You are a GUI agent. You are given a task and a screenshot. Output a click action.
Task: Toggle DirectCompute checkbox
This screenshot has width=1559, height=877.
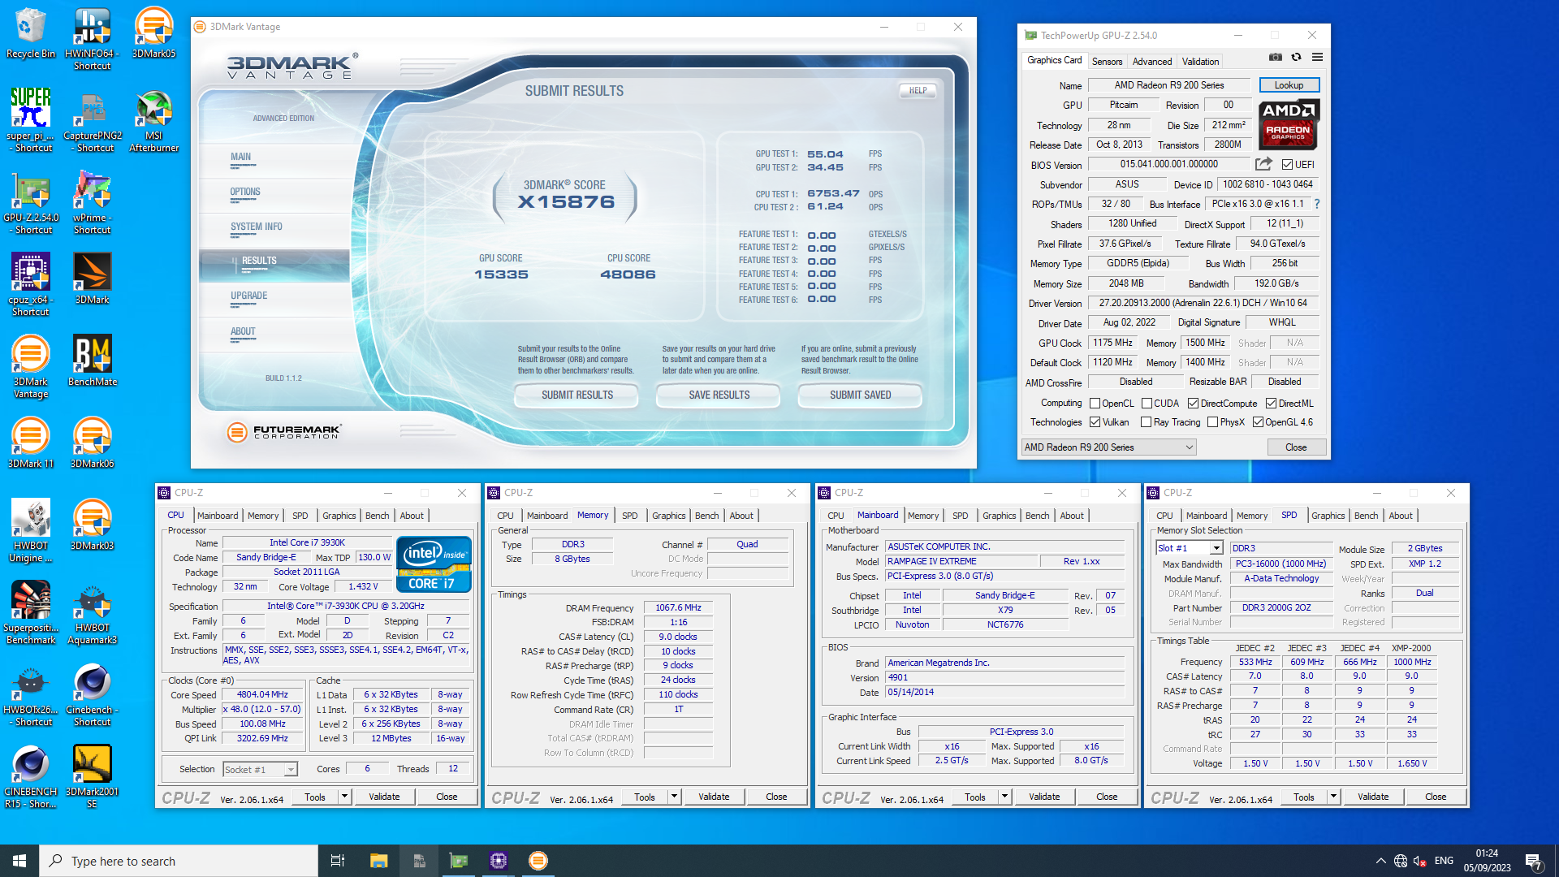click(1193, 404)
